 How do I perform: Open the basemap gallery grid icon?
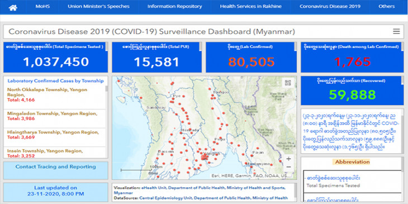pyautogui.click(x=288, y=83)
